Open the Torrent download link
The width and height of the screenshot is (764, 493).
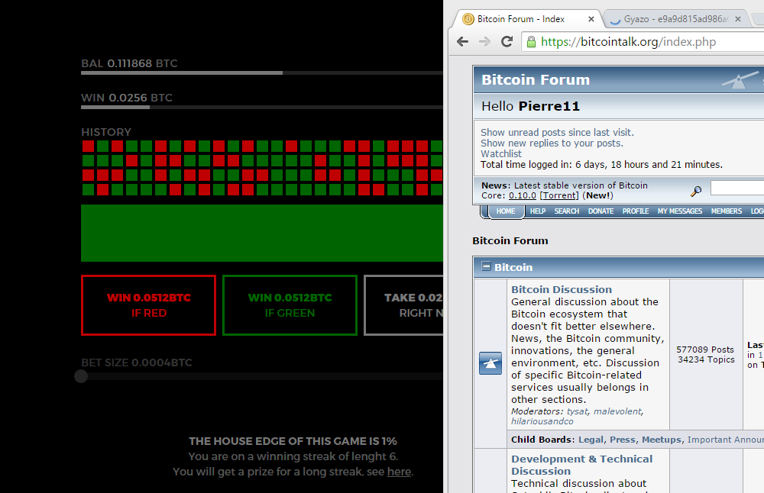(x=559, y=195)
